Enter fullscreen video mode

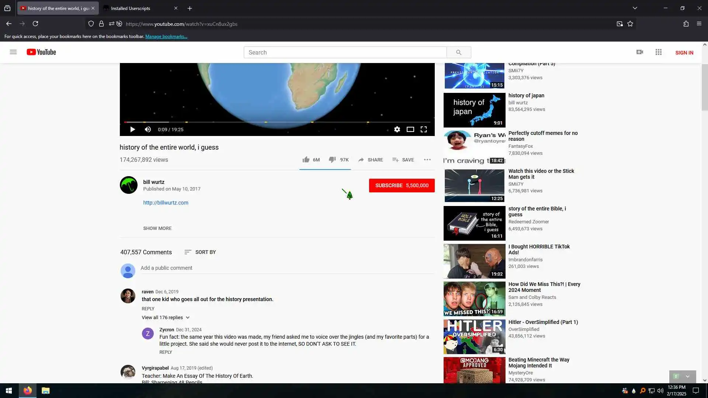[424, 129]
